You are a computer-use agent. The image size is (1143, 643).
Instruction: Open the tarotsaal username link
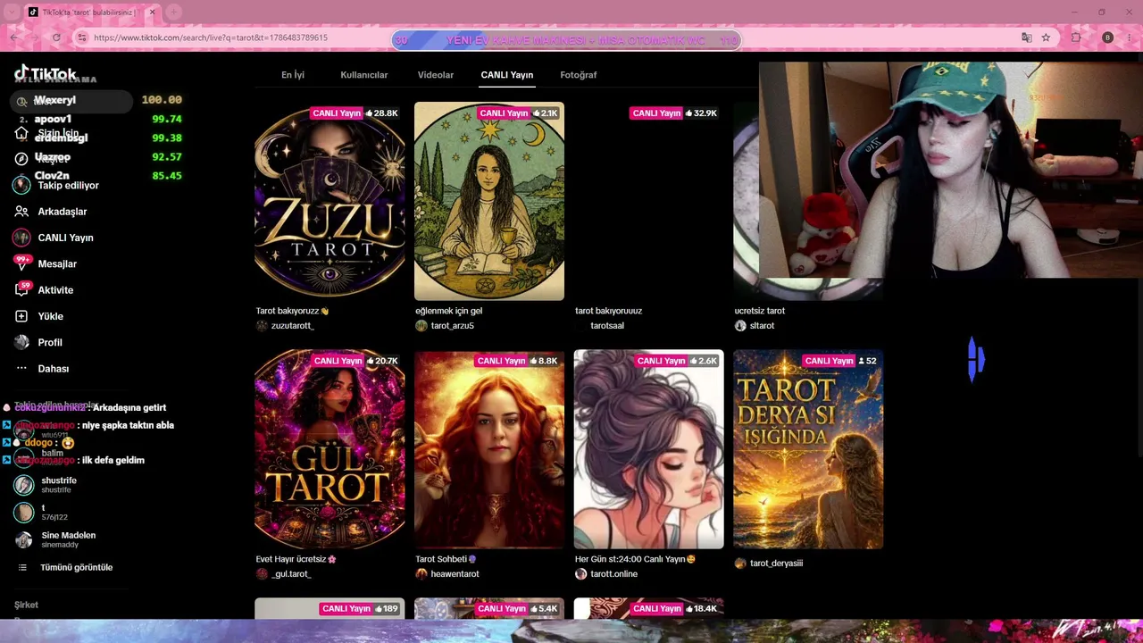tap(607, 326)
